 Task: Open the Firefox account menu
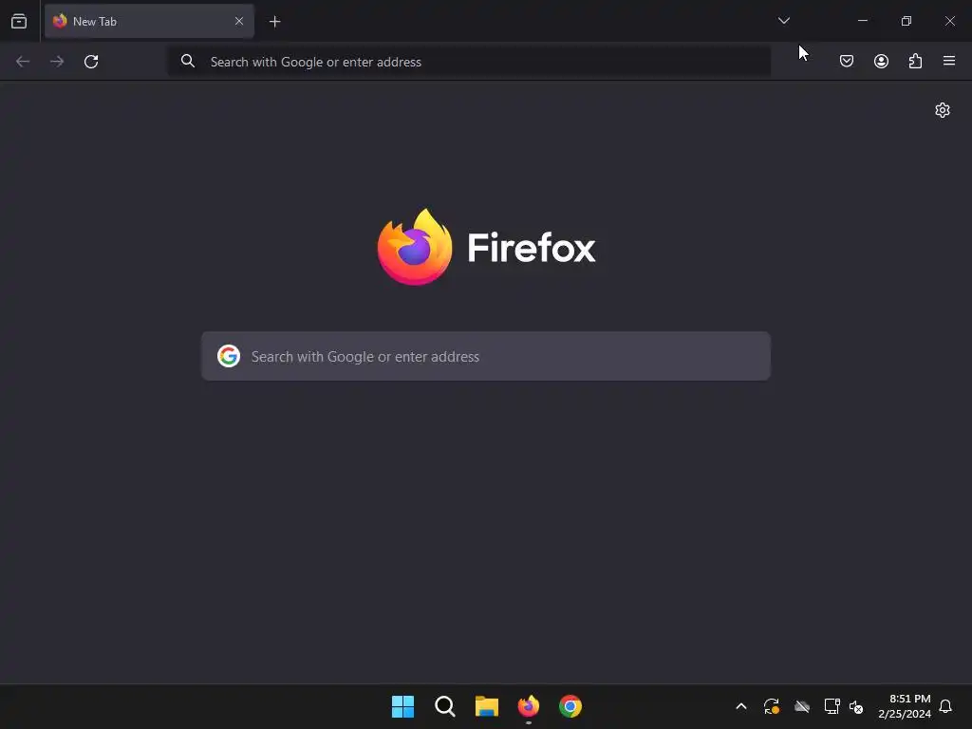click(881, 61)
